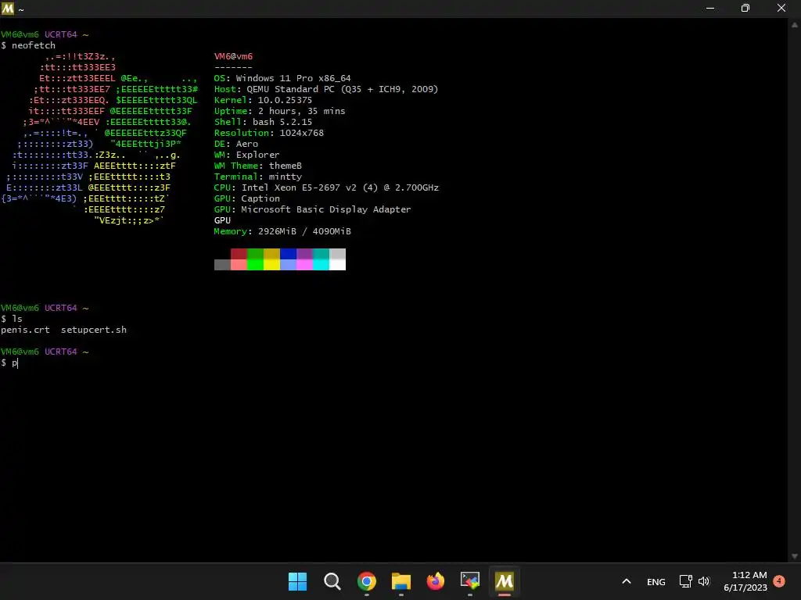Image resolution: width=801 pixels, height=600 pixels.
Task: Click the magenta color block
Action: 304,265
